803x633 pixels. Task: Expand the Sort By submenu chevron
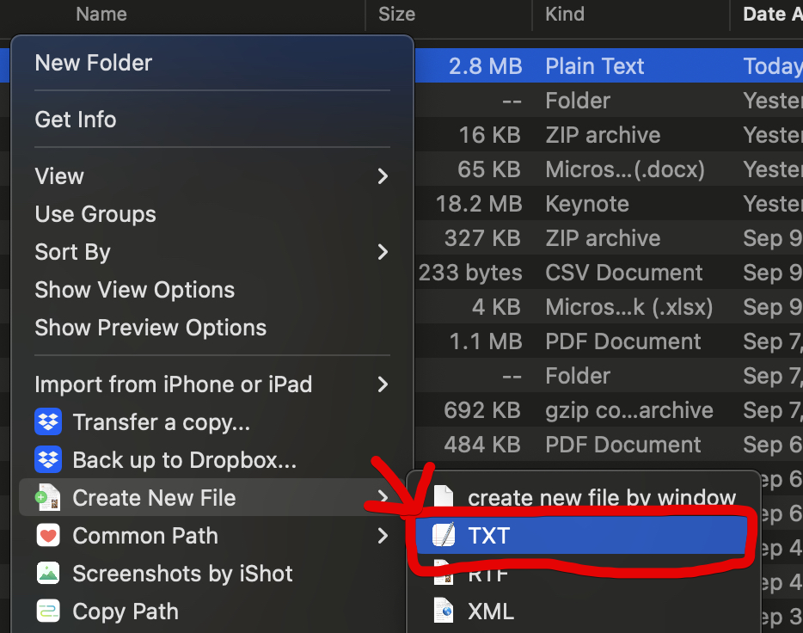[x=383, y=251]
